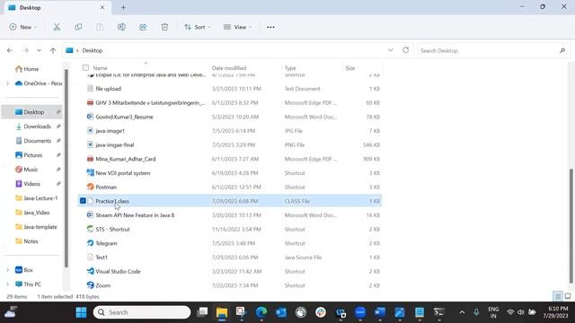Uncheck the Practice1.class checkbox

pos(83,201)
